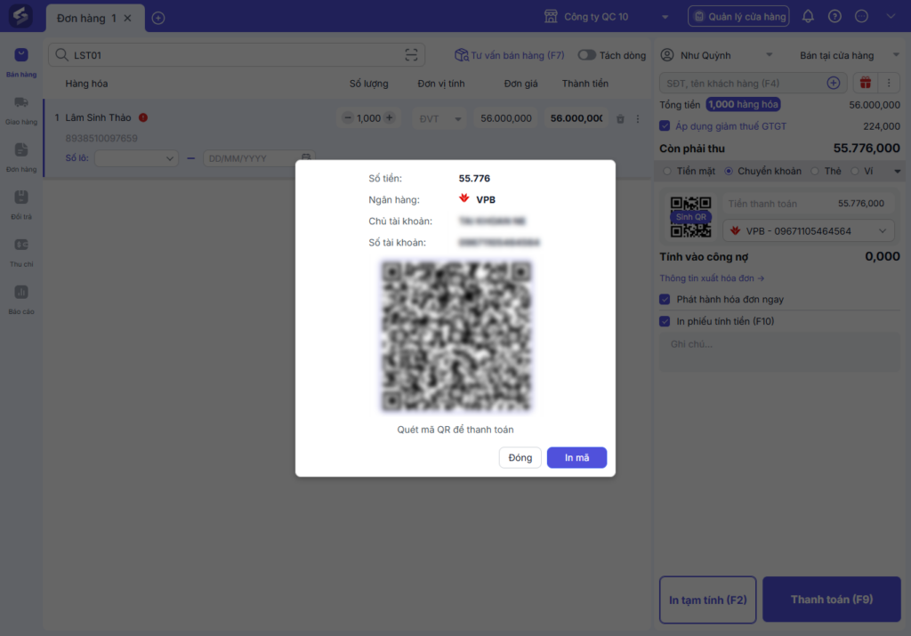
Task: Toggle the Tách dòng switch
Action: (x=586, y=55)
